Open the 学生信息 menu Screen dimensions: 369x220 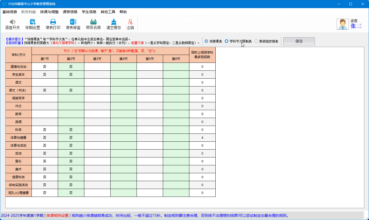(x=89, y=12)
